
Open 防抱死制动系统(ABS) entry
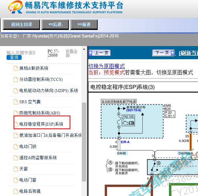click(40, 113)
